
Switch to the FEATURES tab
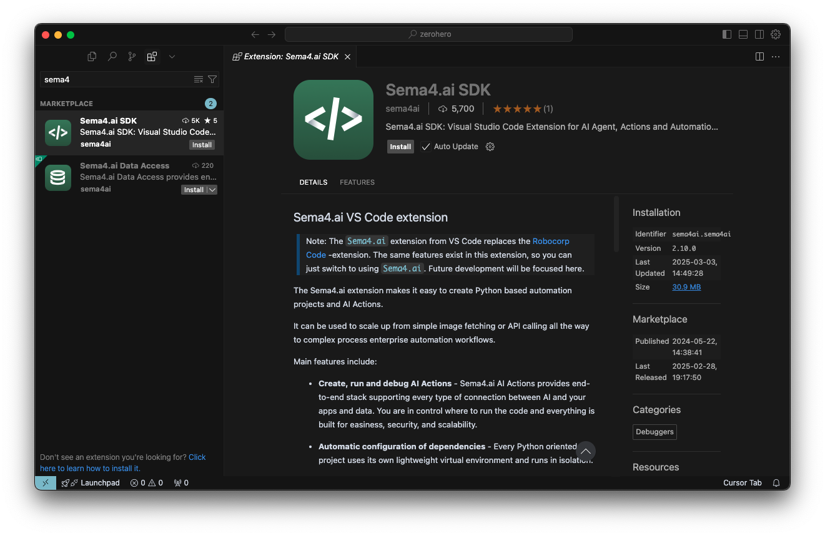[x=357, y=182]
